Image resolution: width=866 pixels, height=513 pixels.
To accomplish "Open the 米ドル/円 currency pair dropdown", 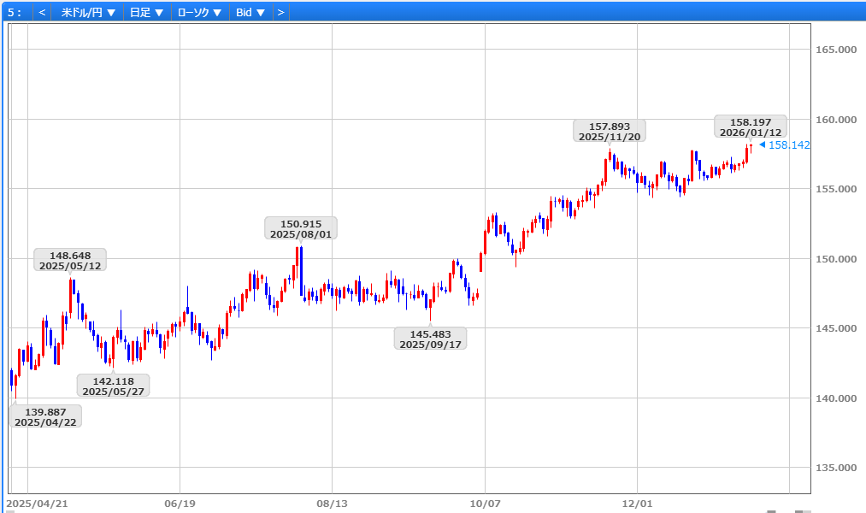I will [88, 12].
